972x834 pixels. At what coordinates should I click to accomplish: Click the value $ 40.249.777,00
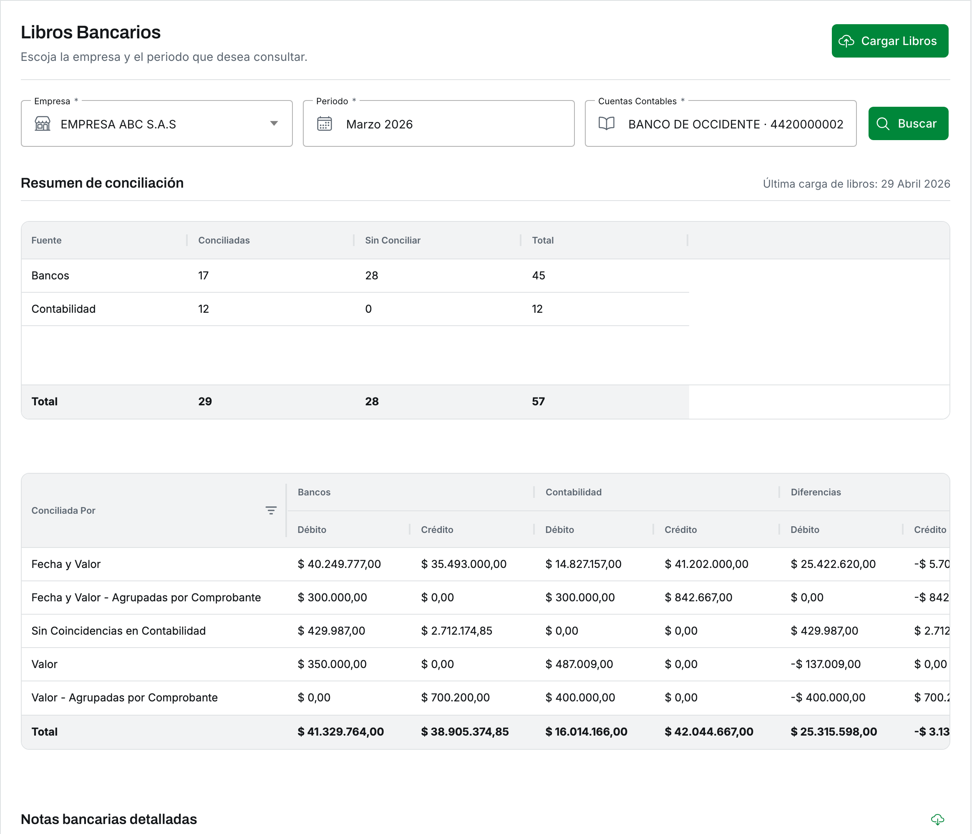(339, 565)
